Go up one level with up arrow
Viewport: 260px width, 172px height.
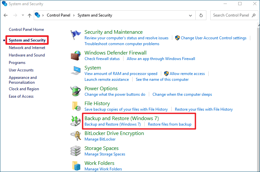(30, 15)
